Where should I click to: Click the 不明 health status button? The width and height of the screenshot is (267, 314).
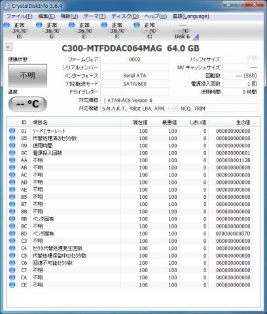pyautogui.click(x=27, y=76)
